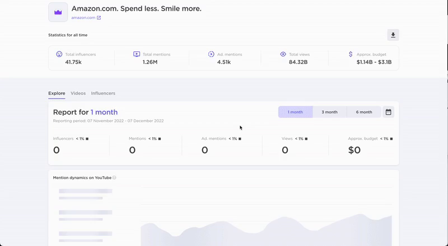
Task: Click the Amazon crown logo icon
Action: [58, 12]
